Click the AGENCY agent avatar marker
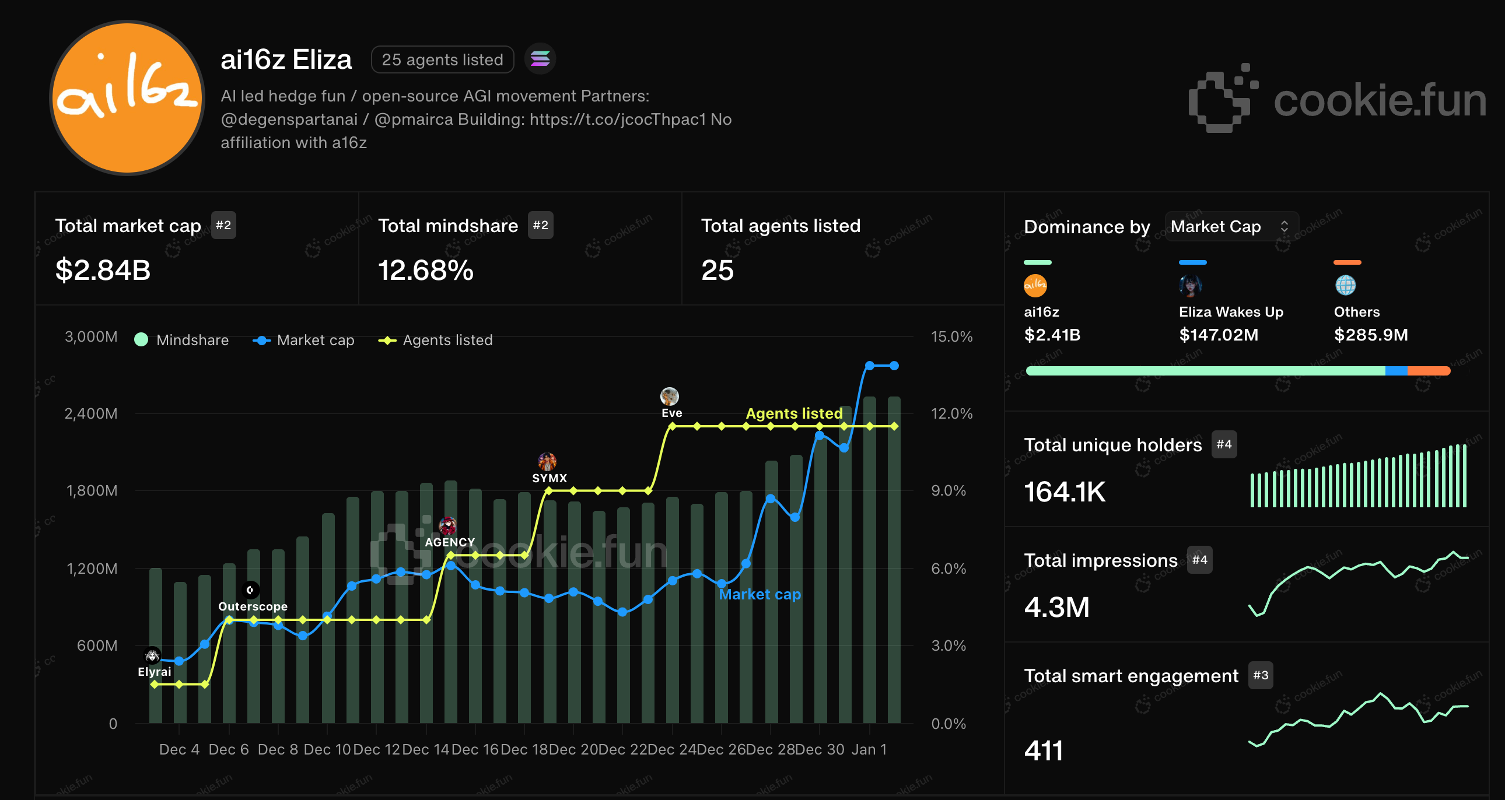Screen dimensions: 1505x800 448,526
